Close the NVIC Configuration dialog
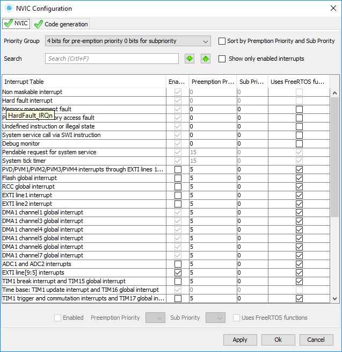The height and width of the screenshot is (352, 342). click(x=333, y=8)
